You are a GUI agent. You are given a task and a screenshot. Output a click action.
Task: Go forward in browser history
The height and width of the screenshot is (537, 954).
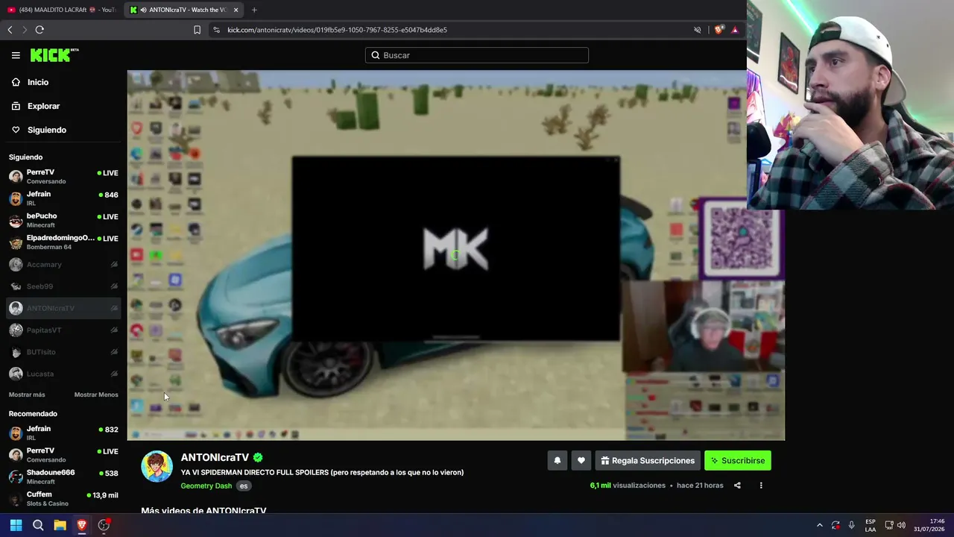(25, 30)
